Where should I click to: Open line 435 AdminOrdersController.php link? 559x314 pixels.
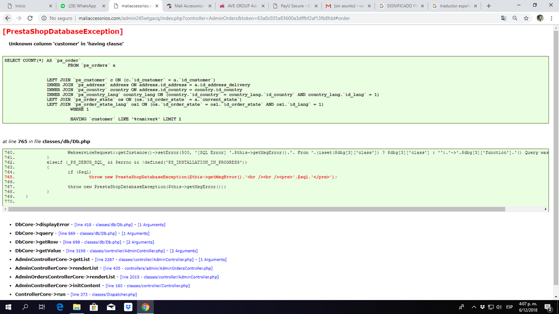[158, 268]
